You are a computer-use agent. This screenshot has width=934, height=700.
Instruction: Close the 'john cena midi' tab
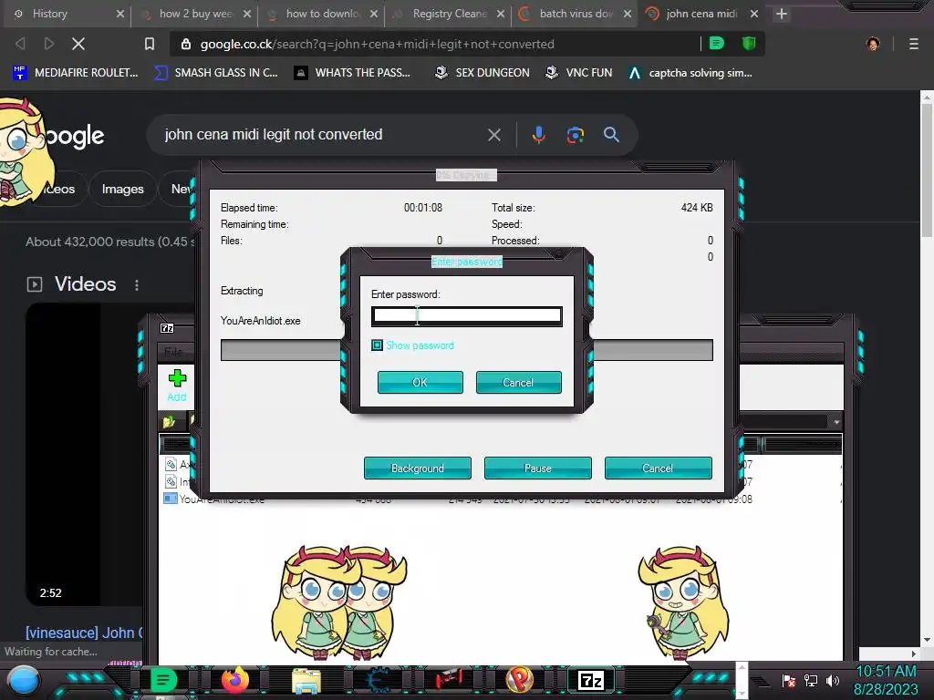point(754,14)
